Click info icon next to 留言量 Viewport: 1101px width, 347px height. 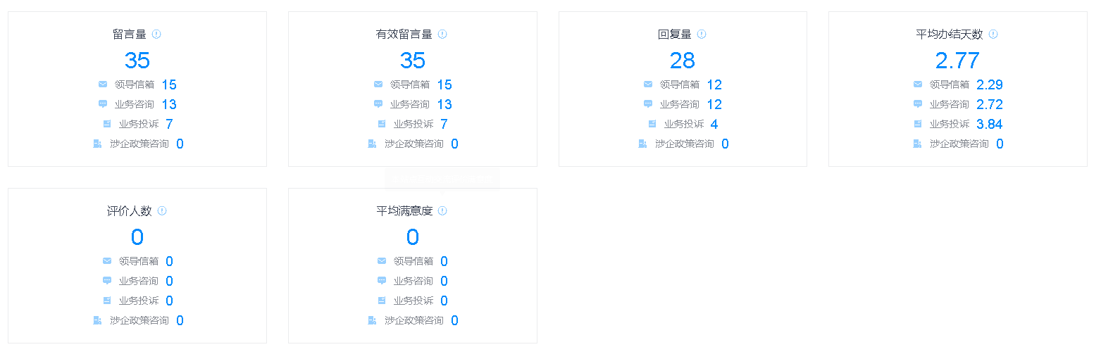point(156,34)
